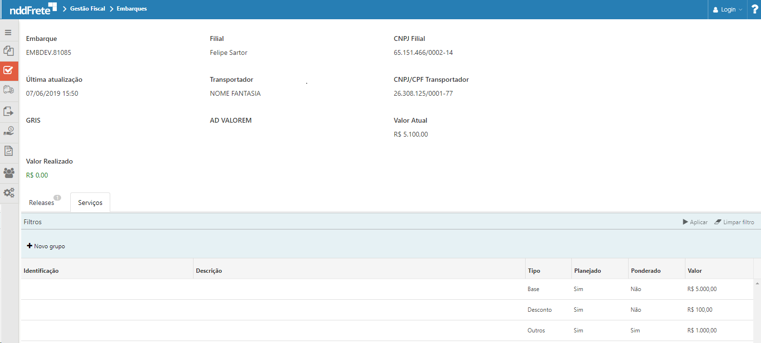The image size is (761, 343).
Task: Select the Serviços tab
Action: (x=90, y=203)
